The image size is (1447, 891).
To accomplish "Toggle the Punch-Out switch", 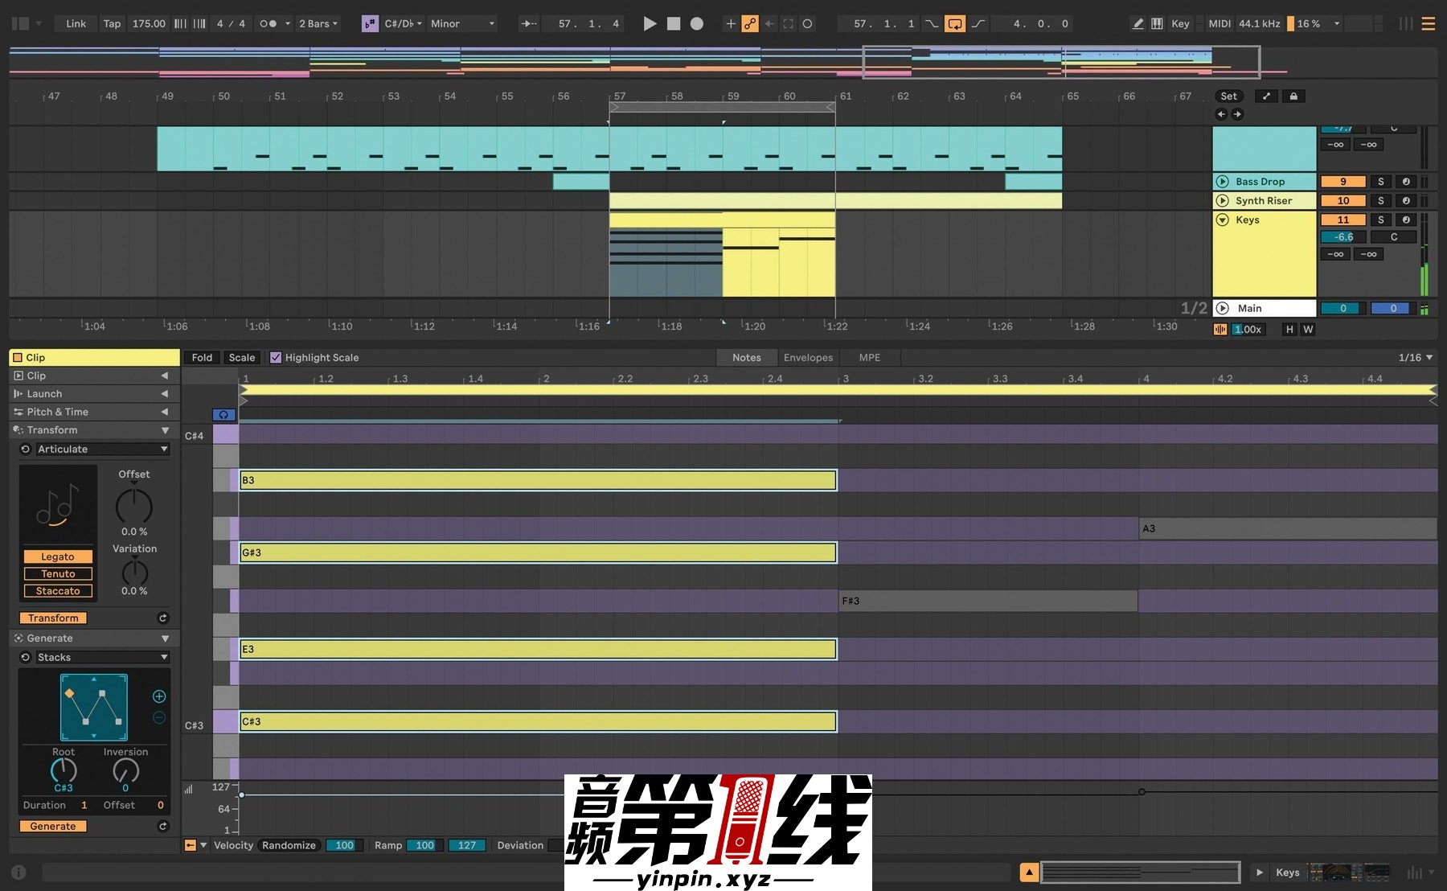I will tap(978, 23).
